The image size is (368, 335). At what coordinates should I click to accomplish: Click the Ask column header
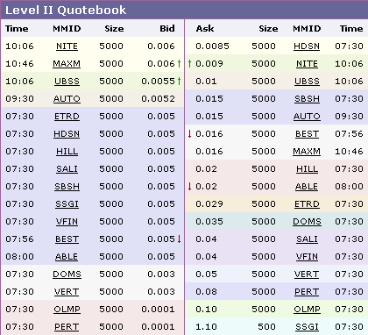pos(205,28)
